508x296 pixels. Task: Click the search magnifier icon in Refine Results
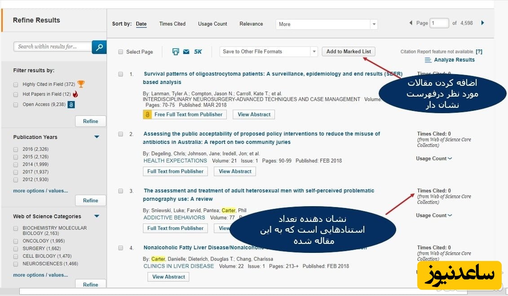(x=99, y=47)
